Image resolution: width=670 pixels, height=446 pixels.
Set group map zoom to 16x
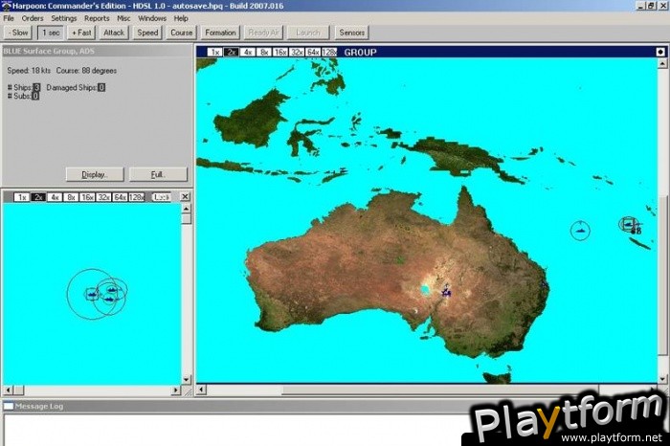(x=280, y=52)
